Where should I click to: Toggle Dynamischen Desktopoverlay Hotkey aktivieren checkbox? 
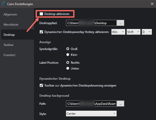[x=41, y=32]
